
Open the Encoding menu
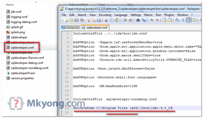[105, 15]
